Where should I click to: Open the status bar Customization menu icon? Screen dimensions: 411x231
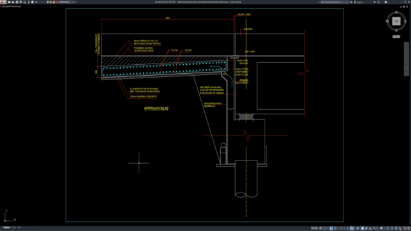pyautogui.click(x=408, y=228)
